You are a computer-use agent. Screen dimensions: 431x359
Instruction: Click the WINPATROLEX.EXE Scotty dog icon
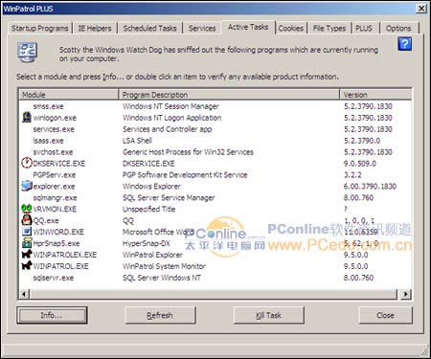coord(27,254)
